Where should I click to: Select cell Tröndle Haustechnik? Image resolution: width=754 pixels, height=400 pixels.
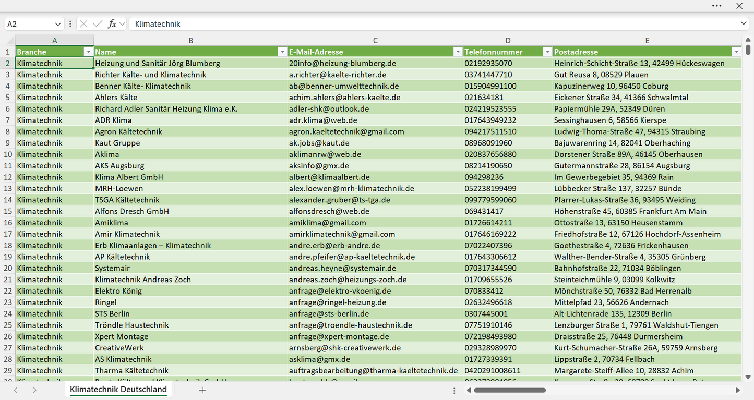point(191,325)
